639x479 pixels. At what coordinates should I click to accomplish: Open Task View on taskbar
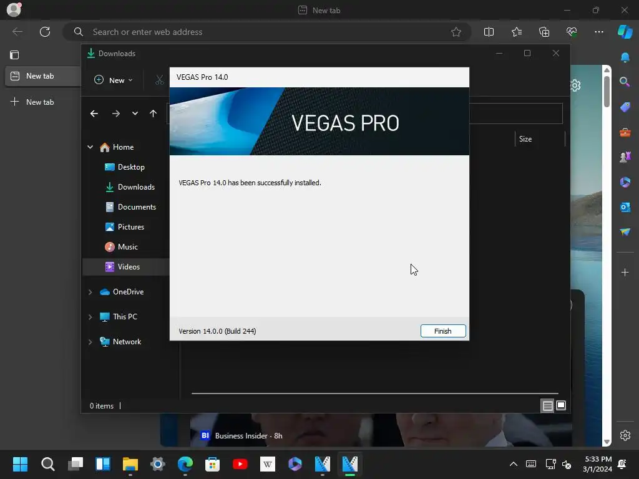(76, 464)
